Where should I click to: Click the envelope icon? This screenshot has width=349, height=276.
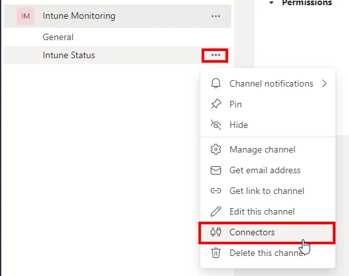point(216,170)
